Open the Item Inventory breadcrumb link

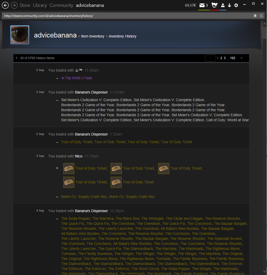tap(93, 36)
